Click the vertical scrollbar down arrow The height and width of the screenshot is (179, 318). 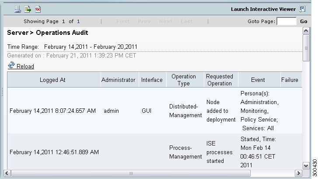coord(306,166)
